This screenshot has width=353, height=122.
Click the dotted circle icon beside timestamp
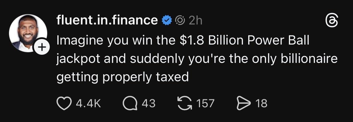[x=180, y=20]
